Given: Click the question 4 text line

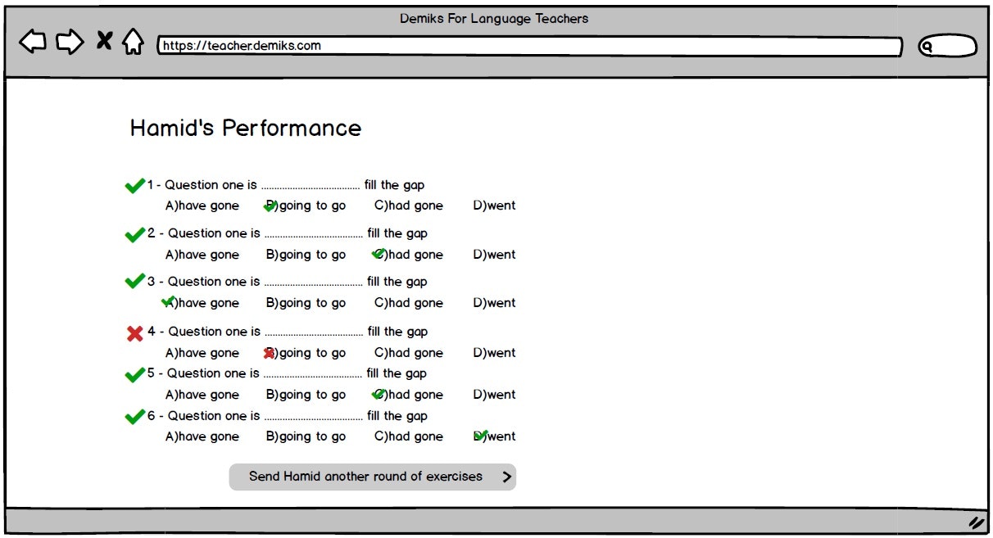Looking at the screenshot, I should coord(288,332).
